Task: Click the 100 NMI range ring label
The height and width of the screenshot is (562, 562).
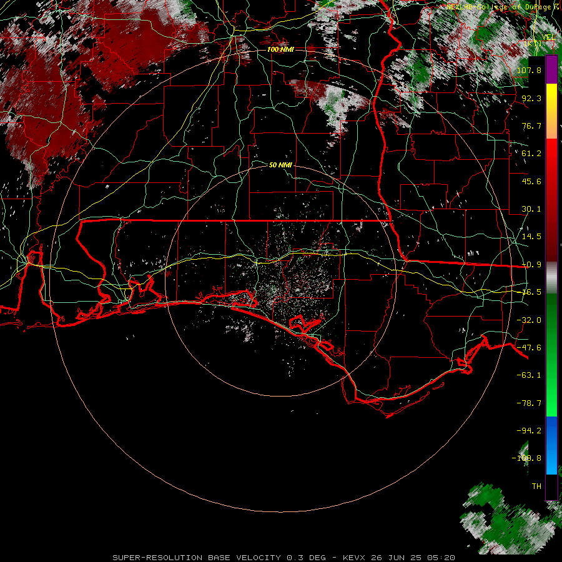Action: 280,49
